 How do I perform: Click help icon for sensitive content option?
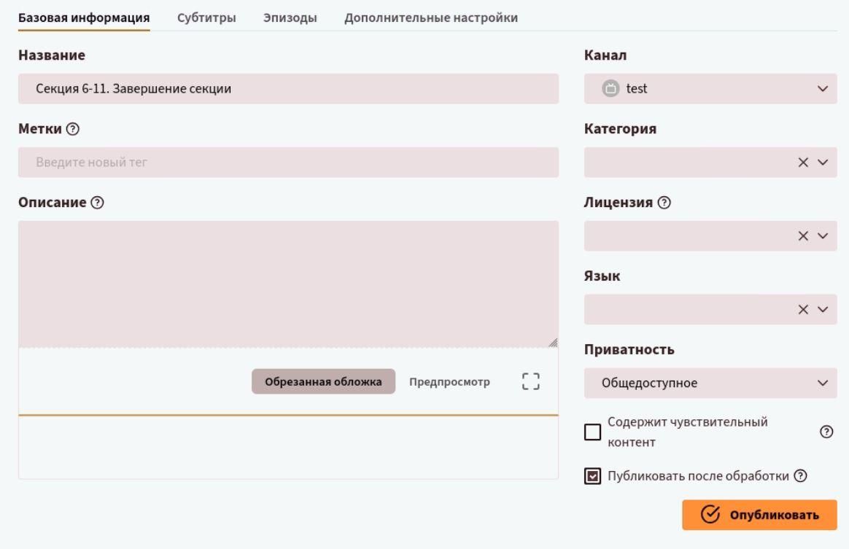(x=826, y=432)
